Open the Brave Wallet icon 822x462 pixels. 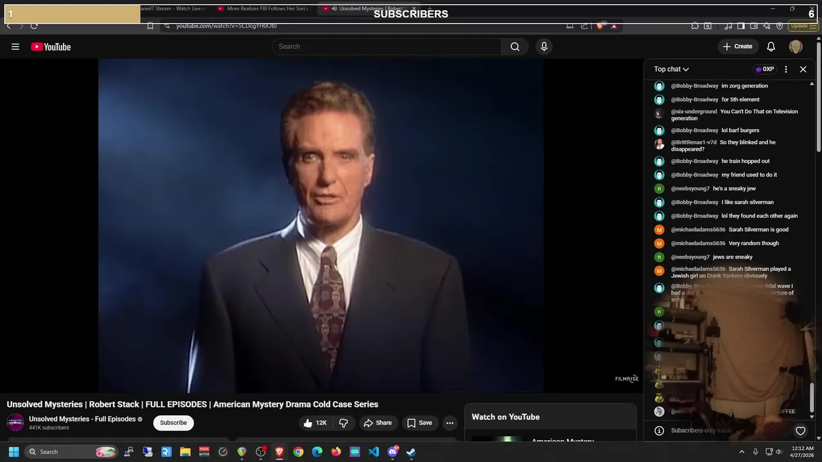click(754, 26)
